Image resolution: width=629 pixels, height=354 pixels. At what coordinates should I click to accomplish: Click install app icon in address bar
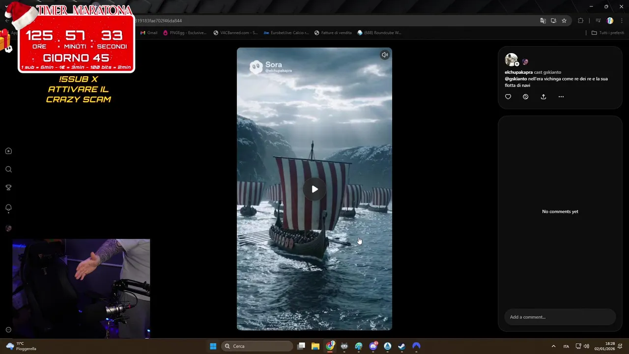[x=553, y=21]
